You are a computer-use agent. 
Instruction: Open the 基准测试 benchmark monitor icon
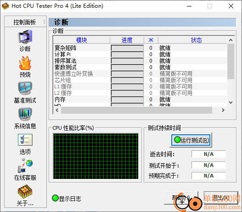tap(25, 88)
